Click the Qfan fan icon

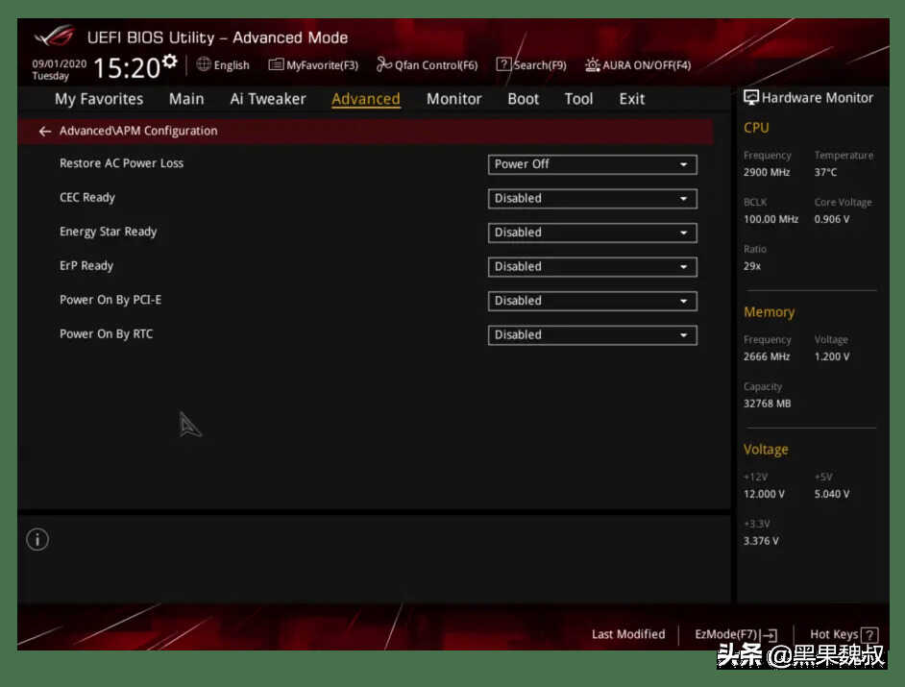384,64
